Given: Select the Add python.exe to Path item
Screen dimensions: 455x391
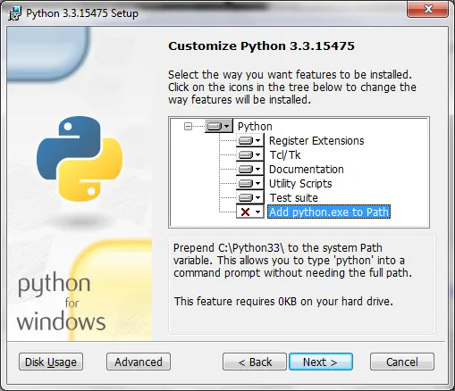Looking at the screenshot, I should tap(329, 212).
